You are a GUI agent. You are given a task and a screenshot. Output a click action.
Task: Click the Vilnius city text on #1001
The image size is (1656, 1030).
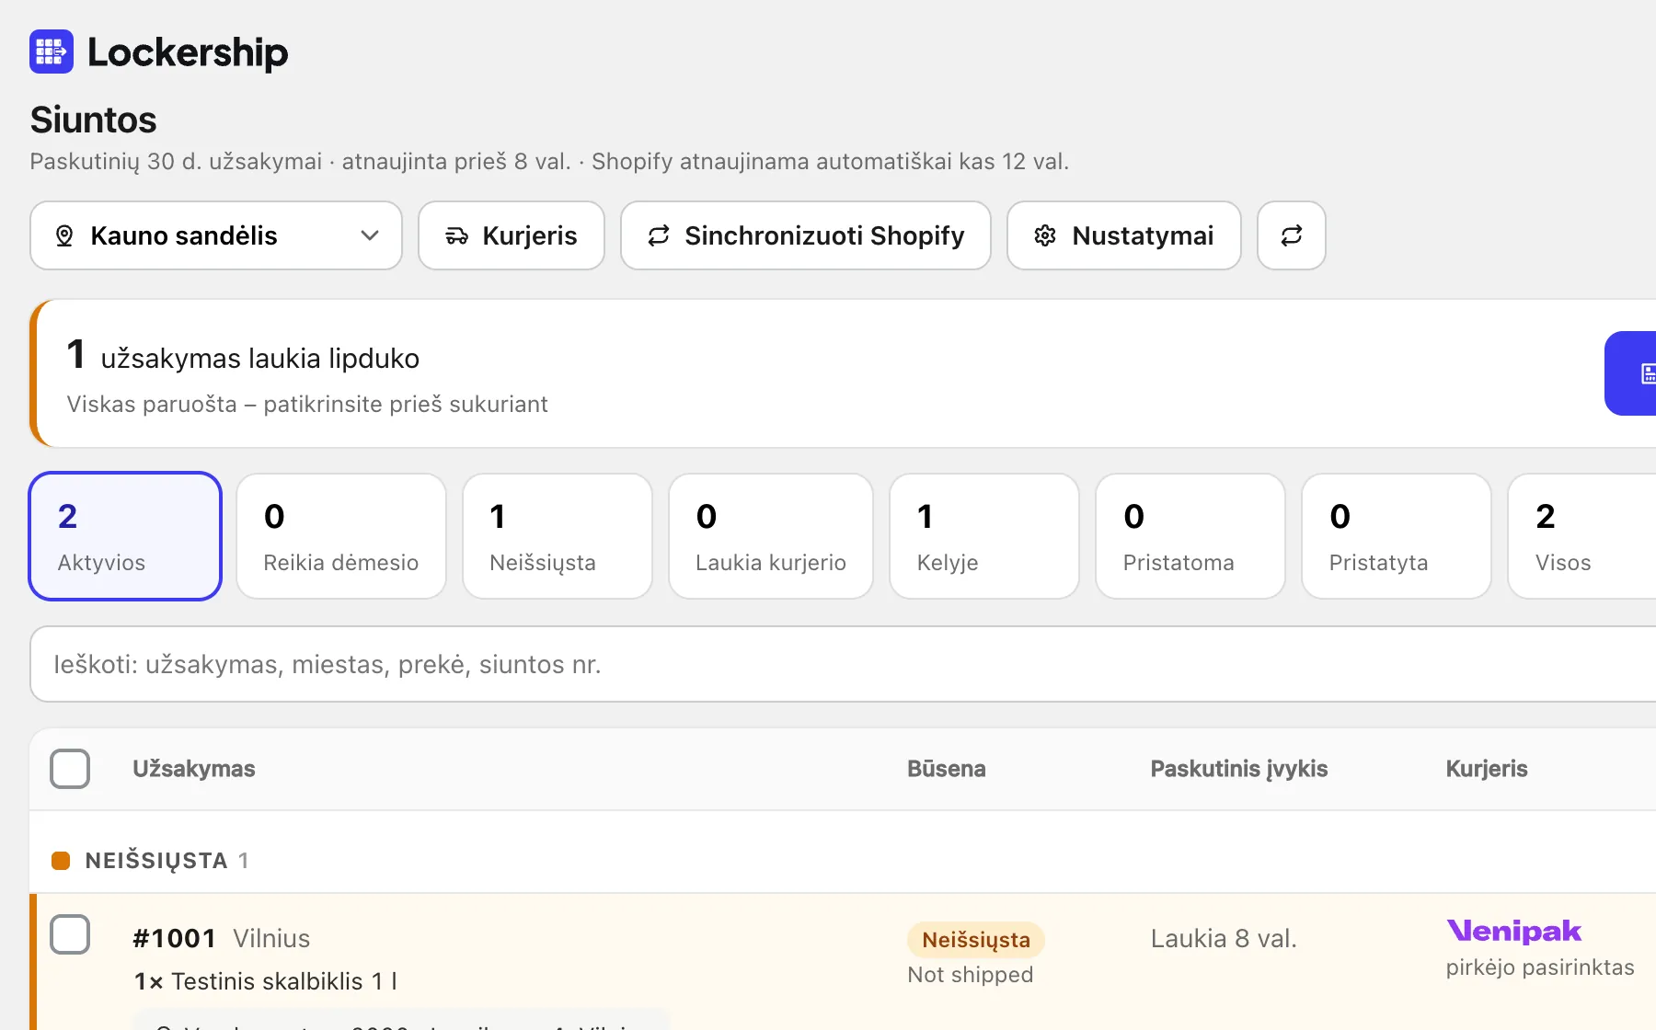[x=271, y=938]
